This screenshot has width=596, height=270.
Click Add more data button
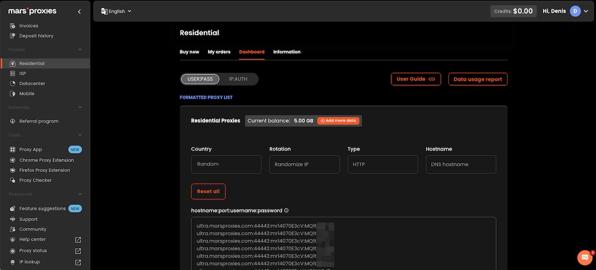[338, 120]
